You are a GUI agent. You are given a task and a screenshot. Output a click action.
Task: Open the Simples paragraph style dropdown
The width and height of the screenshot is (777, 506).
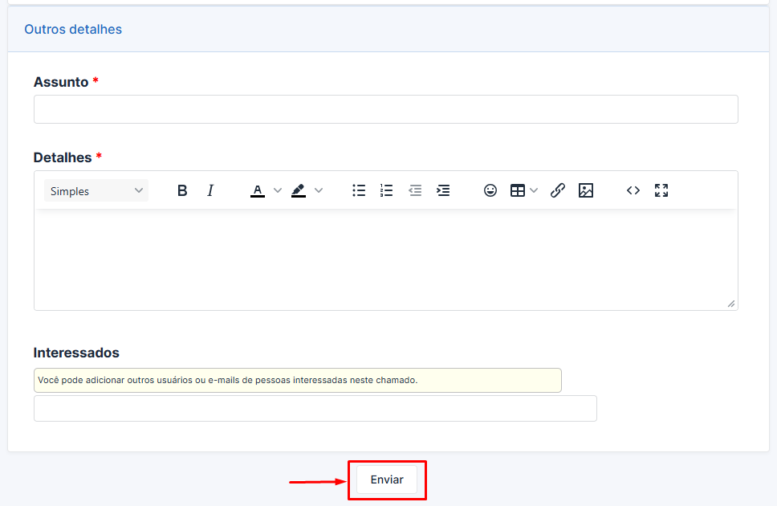click(x=96, y=190)
